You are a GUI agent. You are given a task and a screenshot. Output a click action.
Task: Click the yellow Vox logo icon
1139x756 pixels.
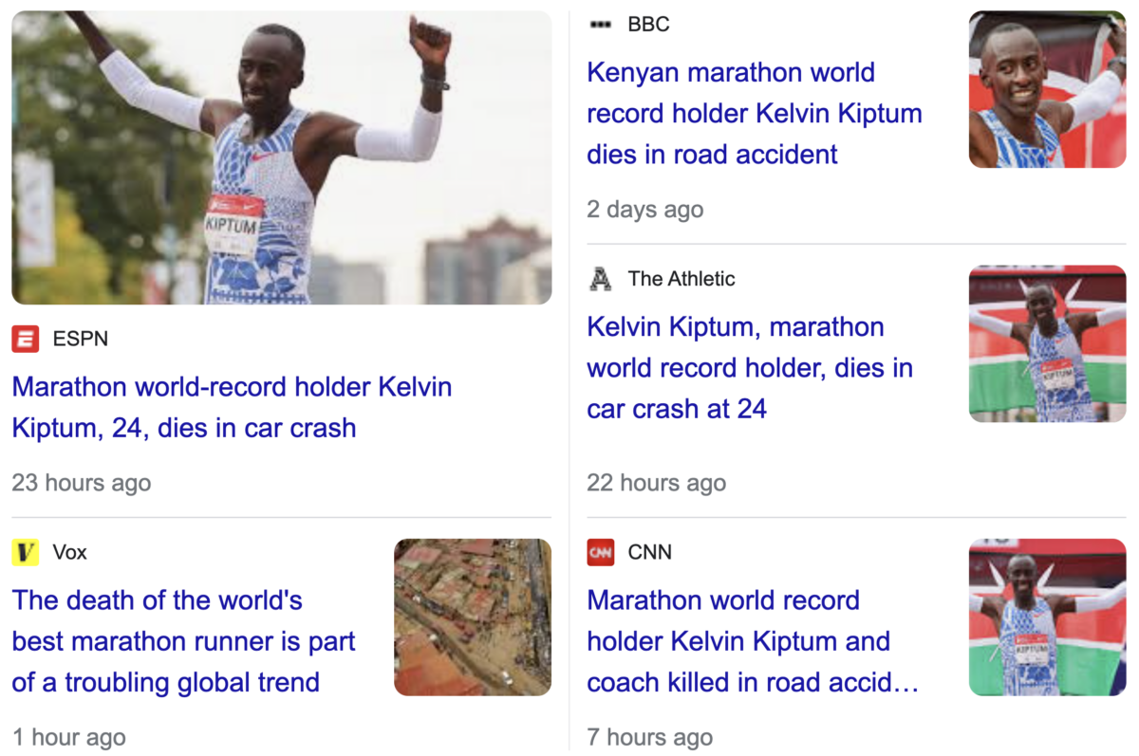point(26,552)
